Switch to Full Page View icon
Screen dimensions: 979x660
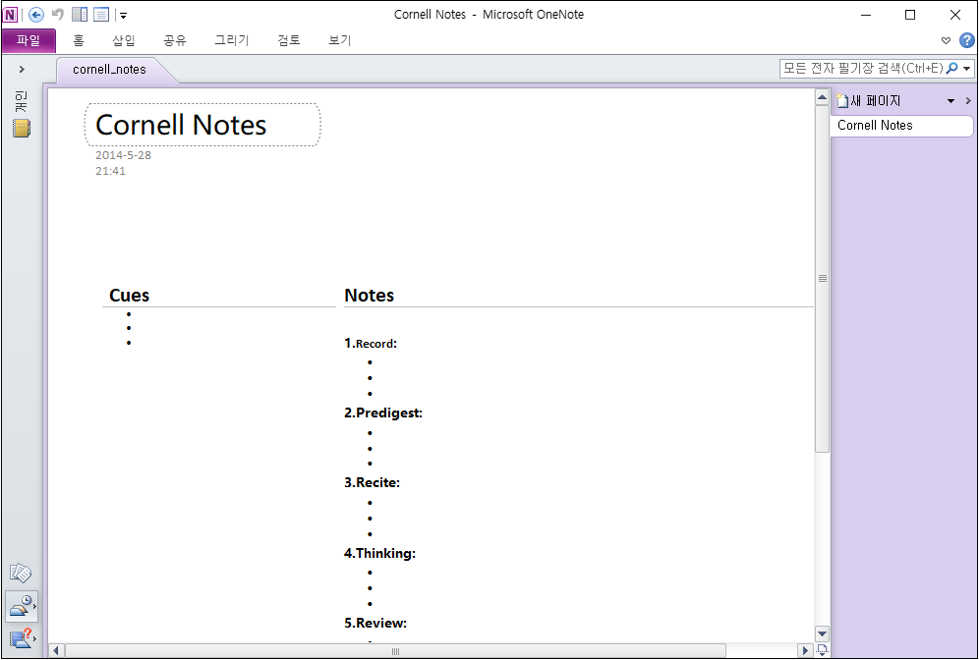[101, 15]
